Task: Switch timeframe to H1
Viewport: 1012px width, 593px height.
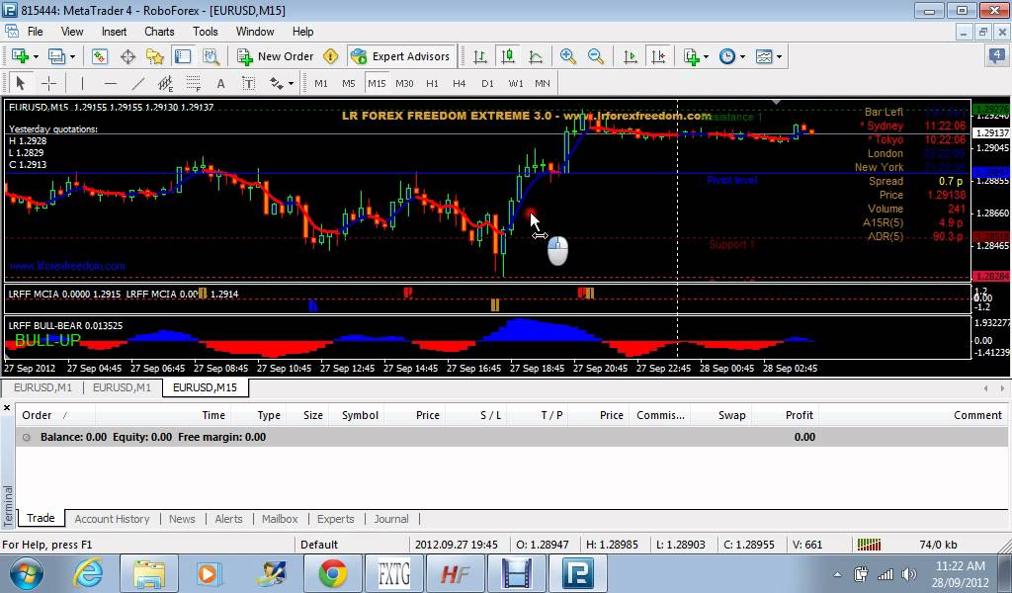Action: pos(433,83)
